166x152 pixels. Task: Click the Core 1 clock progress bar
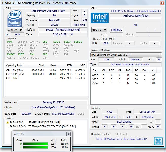click(x=35, y=147)
